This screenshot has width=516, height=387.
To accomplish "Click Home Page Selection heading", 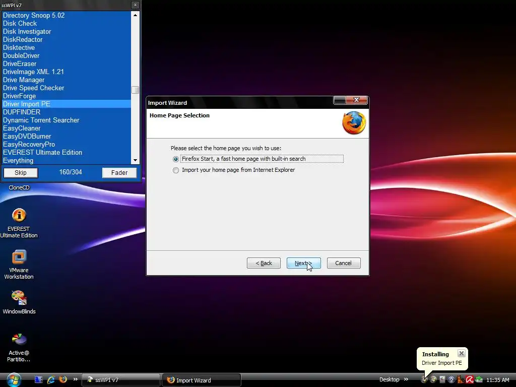I will point(179,115).
